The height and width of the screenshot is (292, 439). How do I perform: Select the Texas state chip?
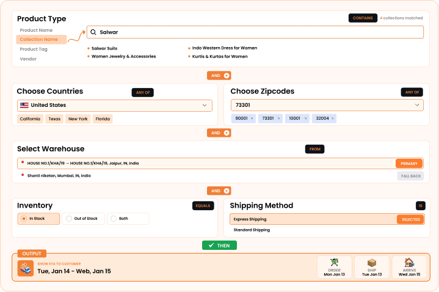click(x=54, y=119)
